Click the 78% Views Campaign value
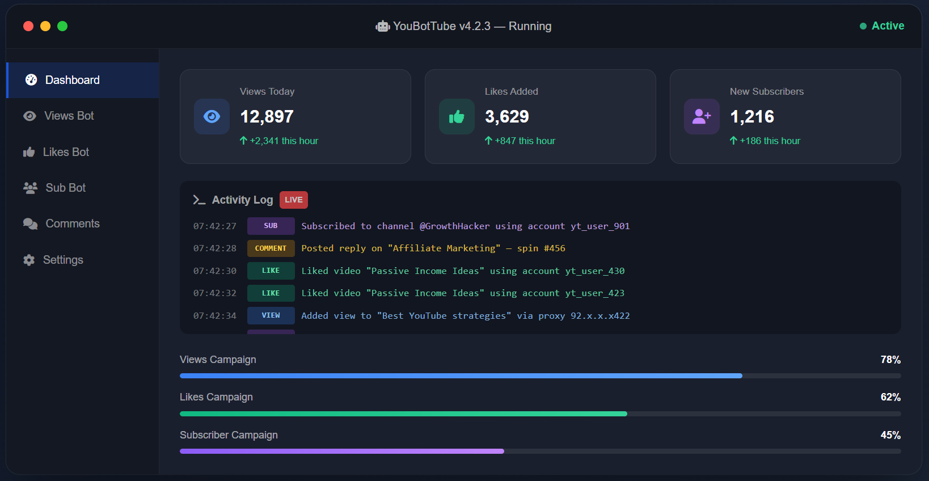929x481 pixels. click(890, 360)
